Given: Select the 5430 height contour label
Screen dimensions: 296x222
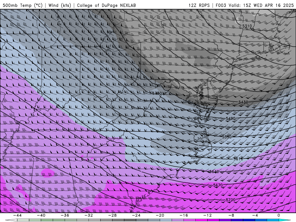Looking at the screenshot, I should (243, 102).
